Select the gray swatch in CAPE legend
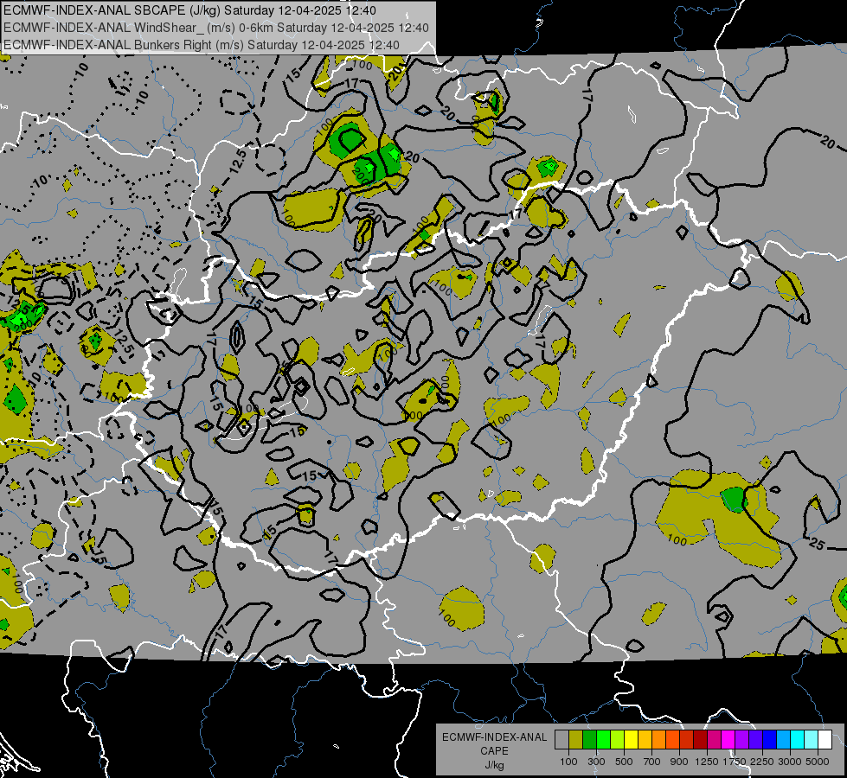This screenshot has width=847, height=778. pyautogui.click(x=562, y=739)
